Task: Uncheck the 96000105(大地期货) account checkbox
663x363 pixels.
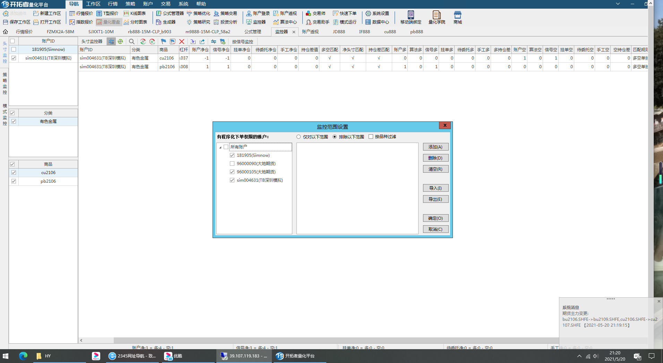Action: [x=232, y=172]
